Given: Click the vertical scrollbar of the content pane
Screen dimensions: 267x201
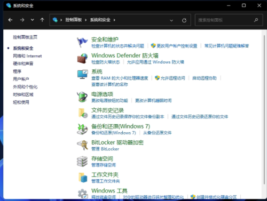Looking at the screenshot, I should (264, 109).
